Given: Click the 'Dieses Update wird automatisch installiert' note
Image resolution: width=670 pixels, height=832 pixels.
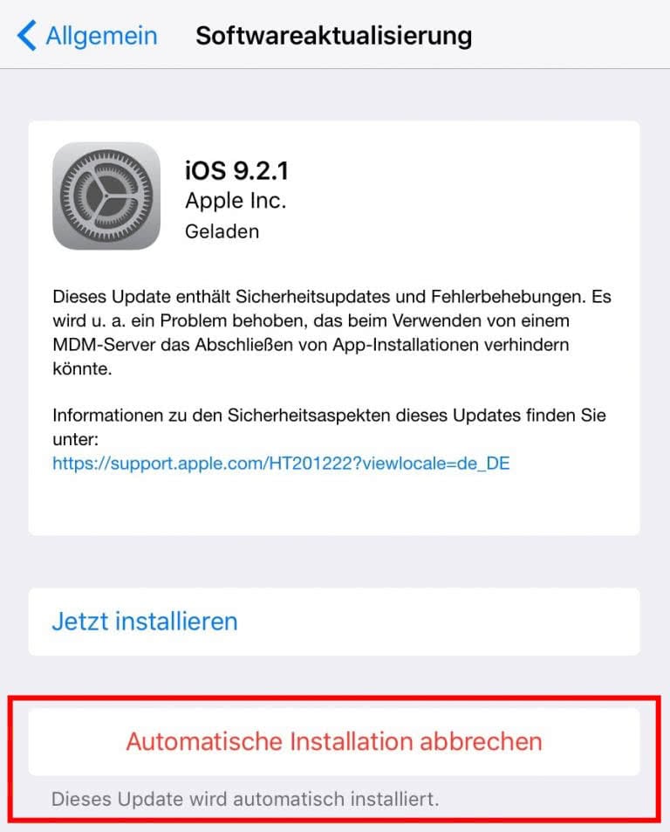Looking at the screenshot, I should point(245,799).
